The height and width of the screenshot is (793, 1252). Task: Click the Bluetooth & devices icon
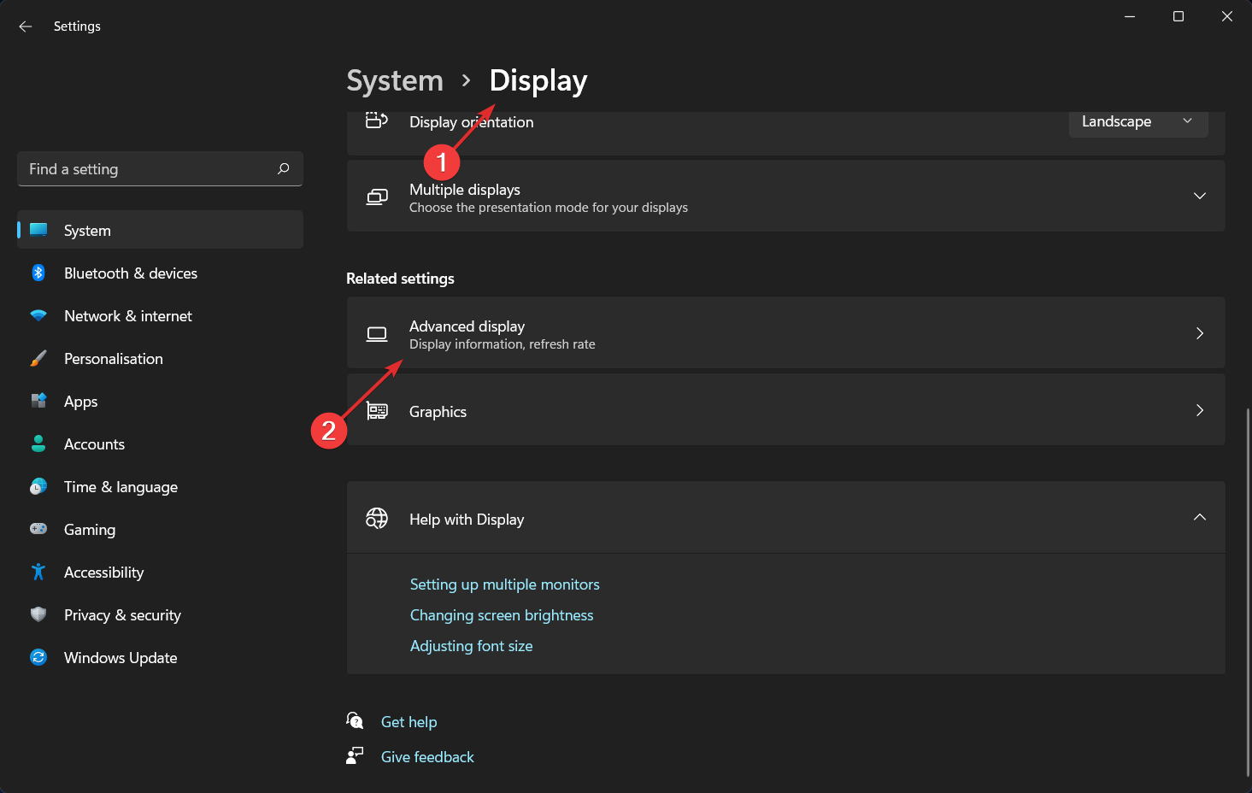point(38,273)
